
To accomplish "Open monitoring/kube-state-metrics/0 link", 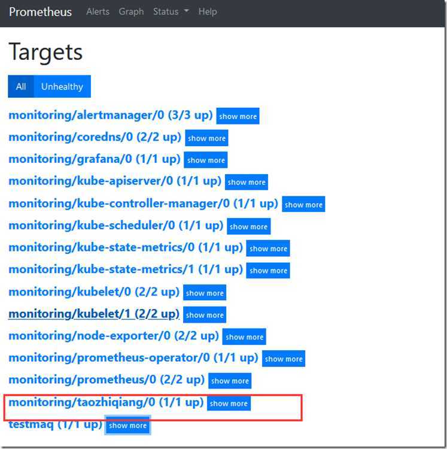I will coord(126,247).
